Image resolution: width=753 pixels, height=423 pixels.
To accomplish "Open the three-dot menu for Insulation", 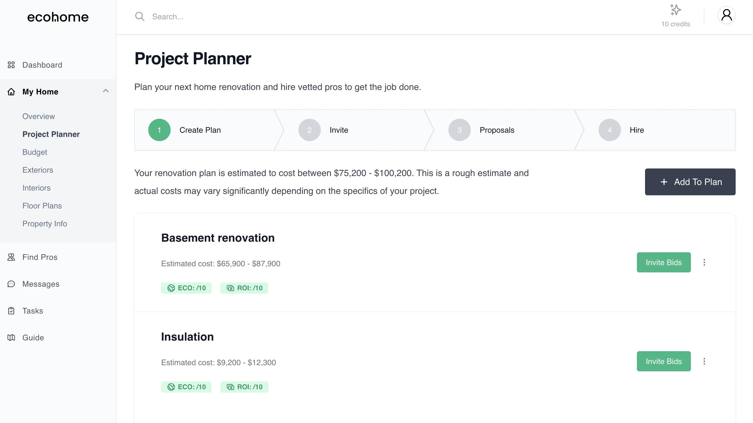I will pyautogui.click(x=705, y=361).
